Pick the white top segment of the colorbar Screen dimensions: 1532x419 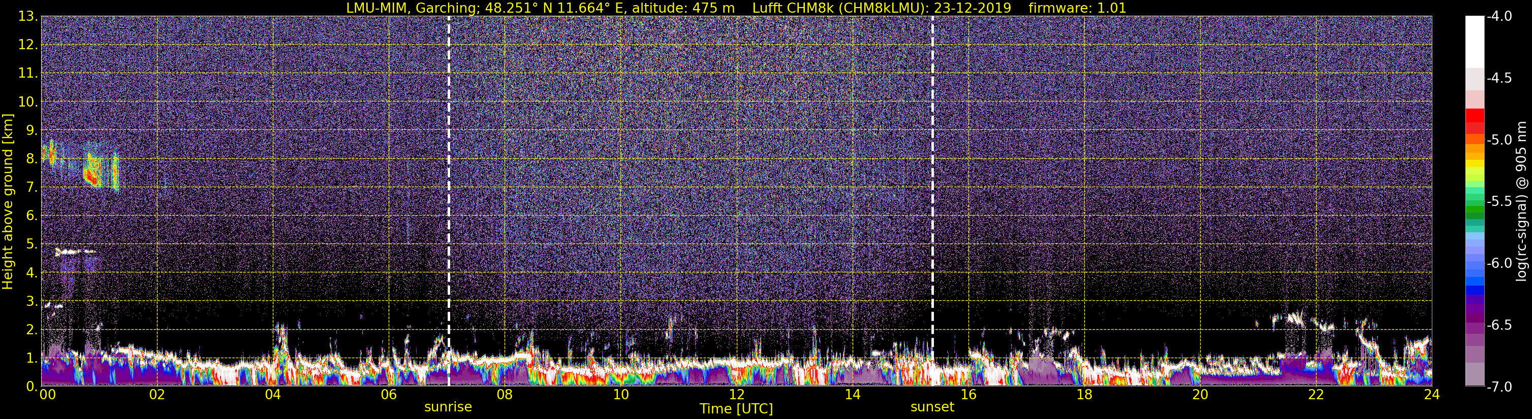1474,42
